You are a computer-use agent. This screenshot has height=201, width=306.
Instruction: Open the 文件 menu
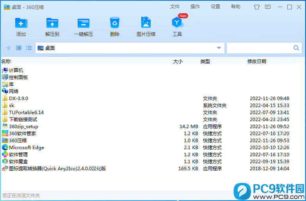(x=175, y=7)
